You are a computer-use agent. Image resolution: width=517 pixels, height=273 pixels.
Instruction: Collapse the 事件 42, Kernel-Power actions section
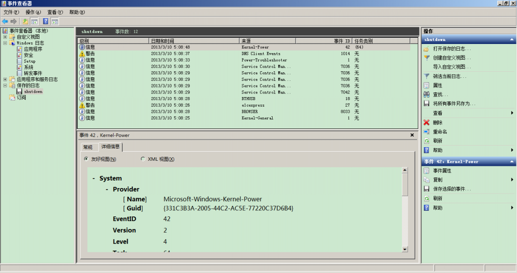(512, 162)
